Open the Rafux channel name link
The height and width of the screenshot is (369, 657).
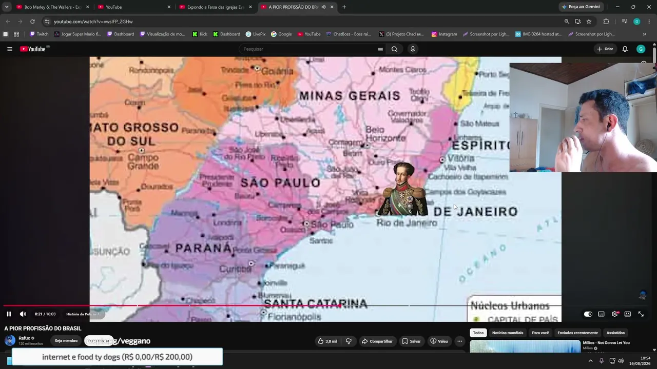pos(24,338)
